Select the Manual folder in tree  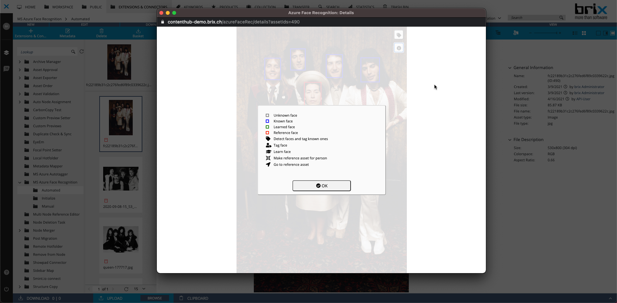click(48, 206)
